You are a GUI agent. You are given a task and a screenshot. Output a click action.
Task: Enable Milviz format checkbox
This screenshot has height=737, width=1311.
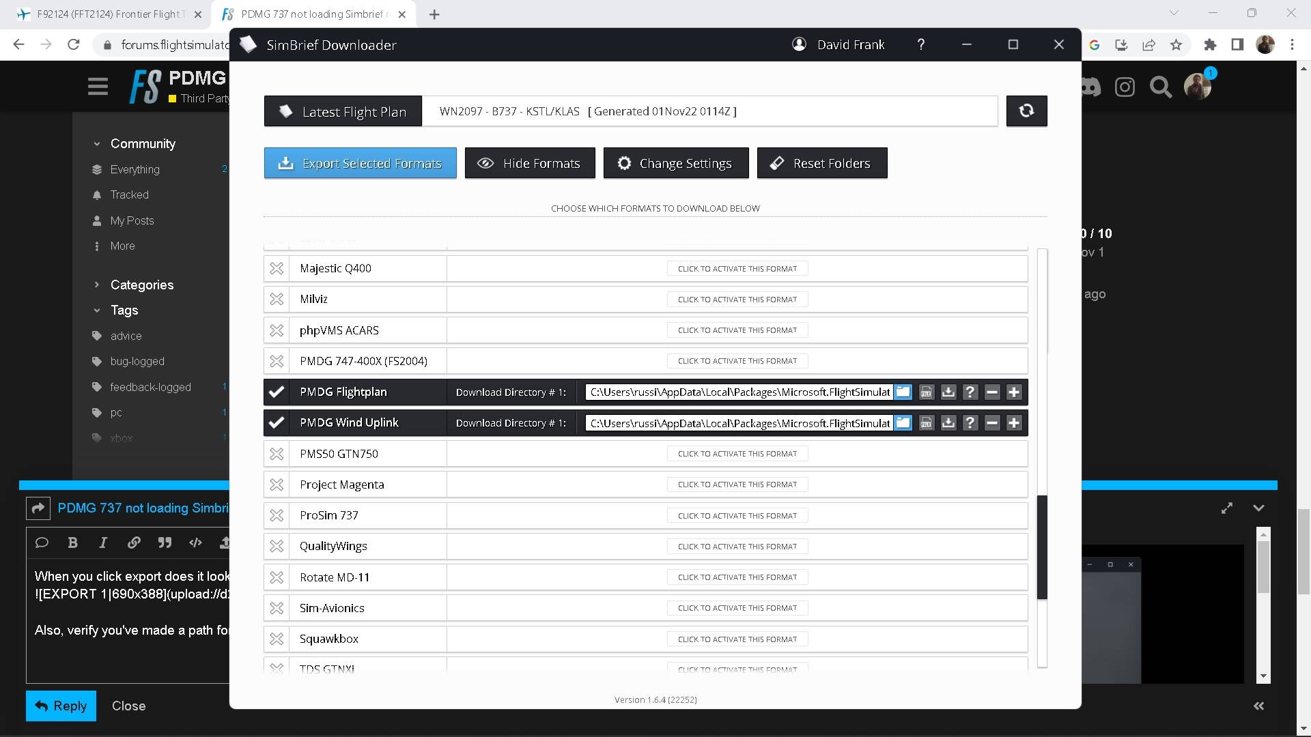click(x=277, y=299)
